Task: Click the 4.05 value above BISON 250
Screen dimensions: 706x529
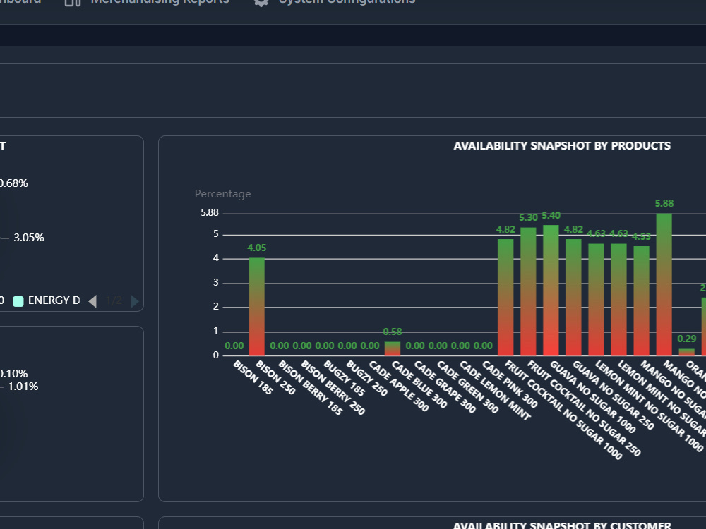Action: pos(257,248)
